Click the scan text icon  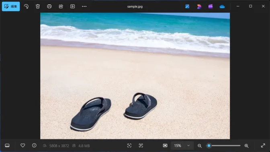click(x=141, y=146)
